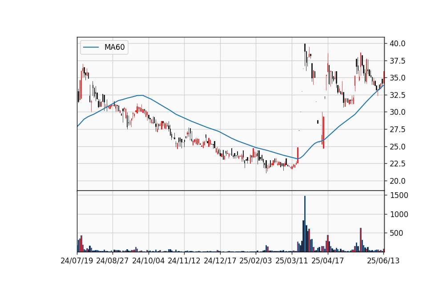
Task: Click the 24/11/12 date label
Action: (x=184, y=261)
